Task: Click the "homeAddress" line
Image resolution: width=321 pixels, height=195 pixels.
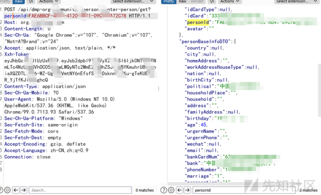Action: click(207, 61)
